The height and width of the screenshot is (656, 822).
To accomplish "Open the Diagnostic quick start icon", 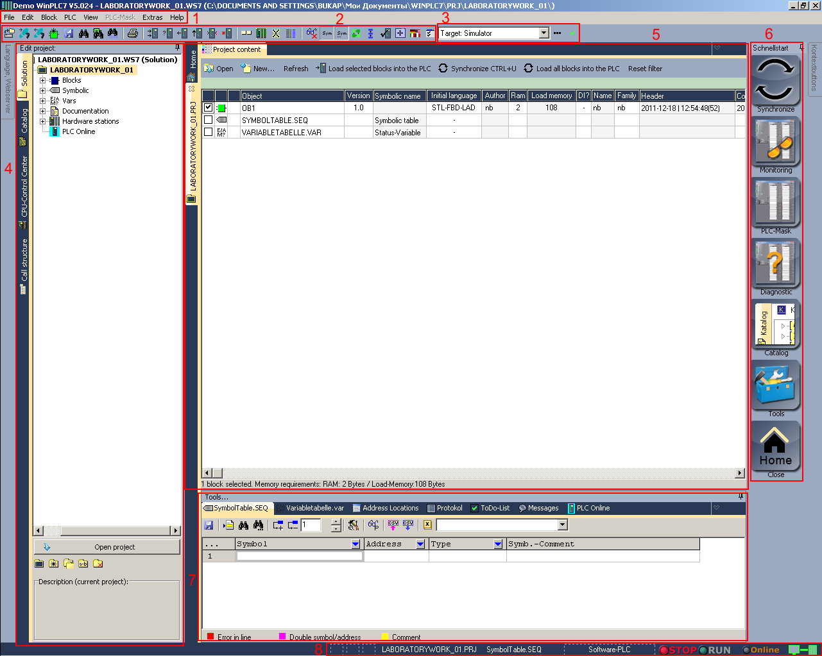I will [775, 264].
